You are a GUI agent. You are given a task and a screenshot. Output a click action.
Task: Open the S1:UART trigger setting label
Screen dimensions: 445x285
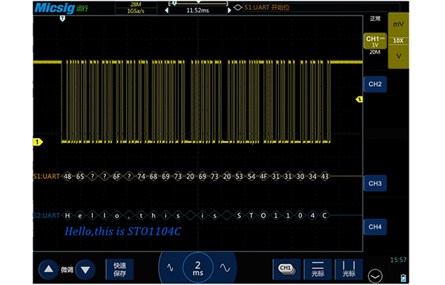point(267,7)
